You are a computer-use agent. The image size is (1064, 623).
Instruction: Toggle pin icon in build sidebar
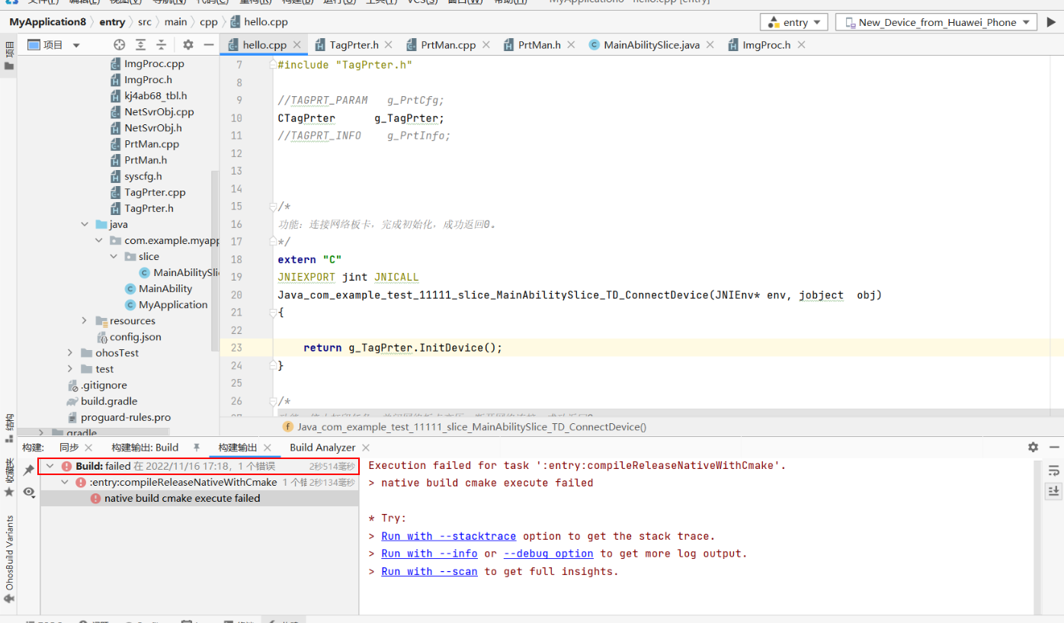point(29,470)
